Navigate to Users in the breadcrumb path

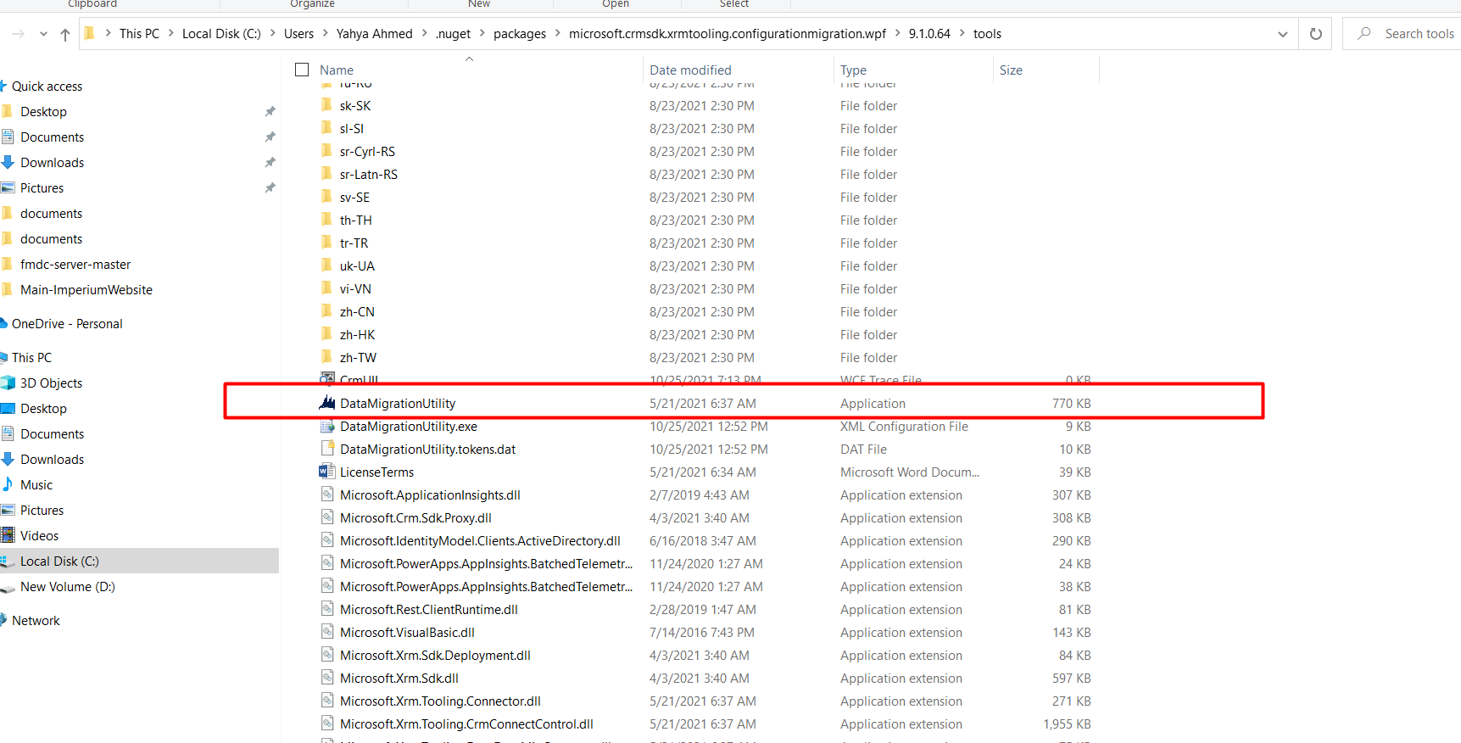(x=298, y=34)
